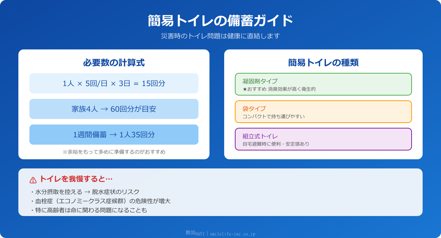Screen dimensions: 441x238
Task: Select the 凝固剤タイプ title
Action: (260, 81)
